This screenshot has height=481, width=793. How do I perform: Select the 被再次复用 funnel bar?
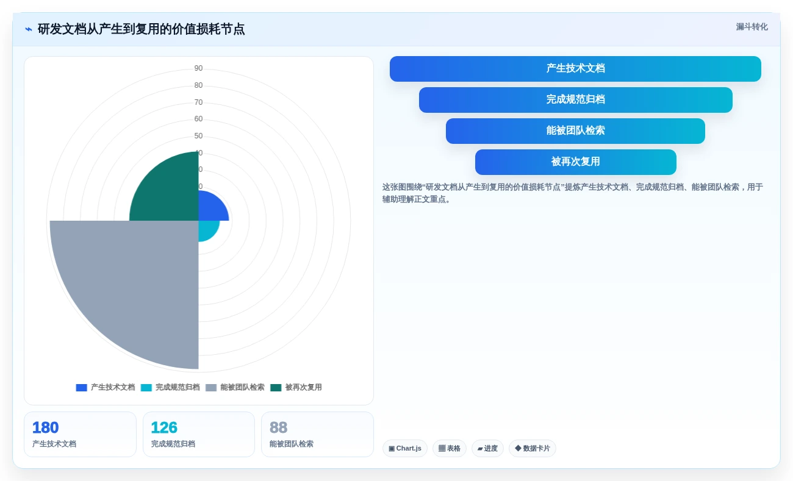point(575,162)
